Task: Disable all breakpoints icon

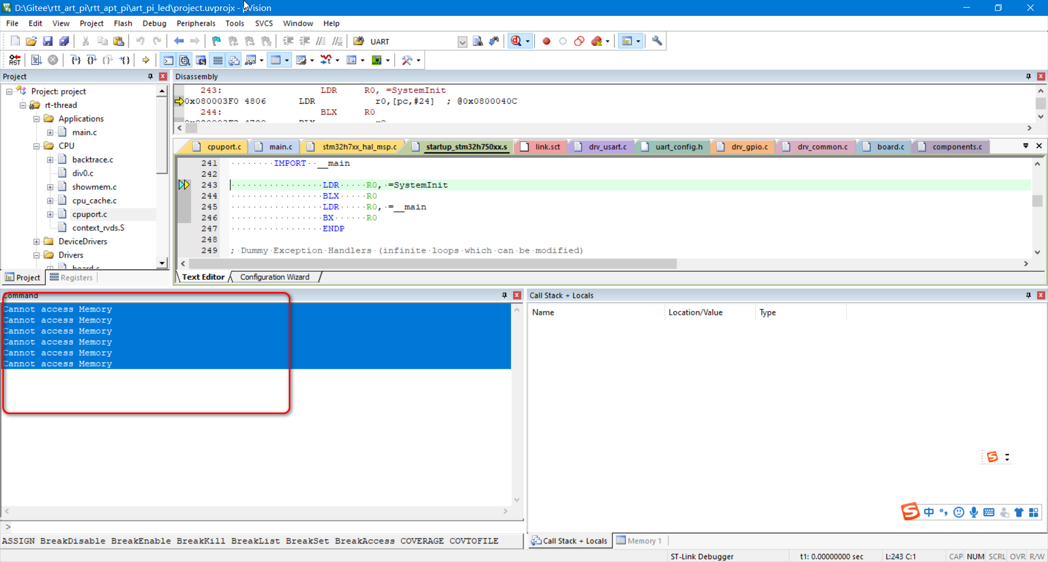Action: pos(579,41)
